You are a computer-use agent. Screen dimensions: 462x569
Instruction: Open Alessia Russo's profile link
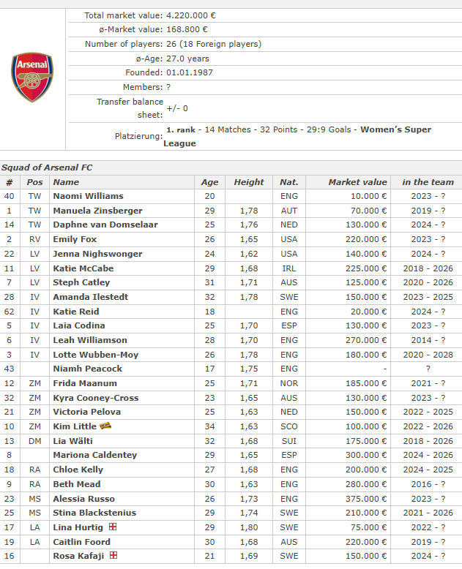tap(83, 499)
